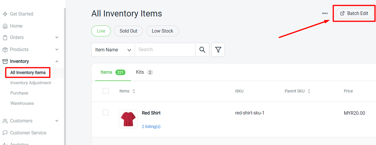Image resolution: width=376 pixels, height=145 pixels.
Task: Open the Red Shirt 2 listing(s) link
Action: click(x=151, y=127)
